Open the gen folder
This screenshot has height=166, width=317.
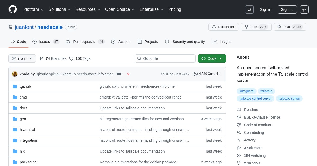pyautogui.click(x=23, y=119)
